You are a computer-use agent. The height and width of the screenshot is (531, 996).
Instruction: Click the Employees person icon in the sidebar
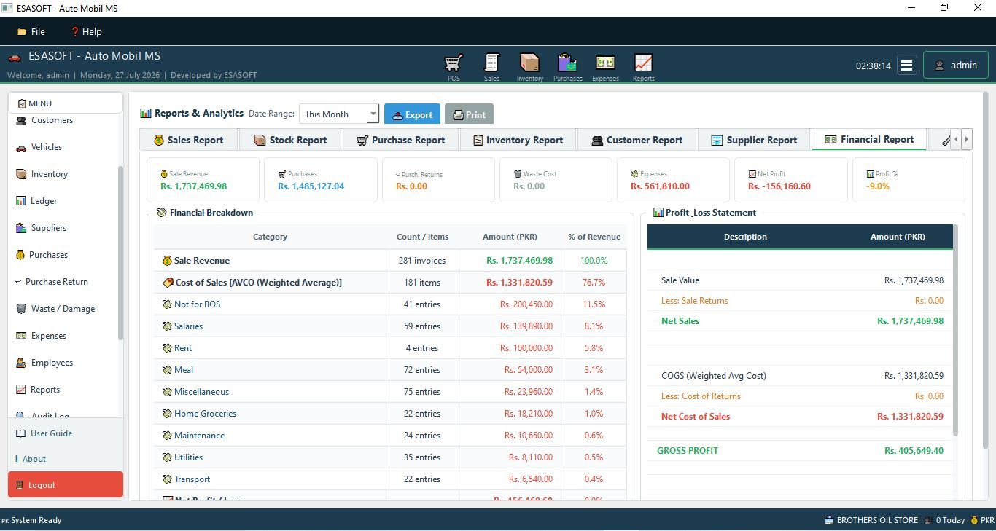pos(21,363)
